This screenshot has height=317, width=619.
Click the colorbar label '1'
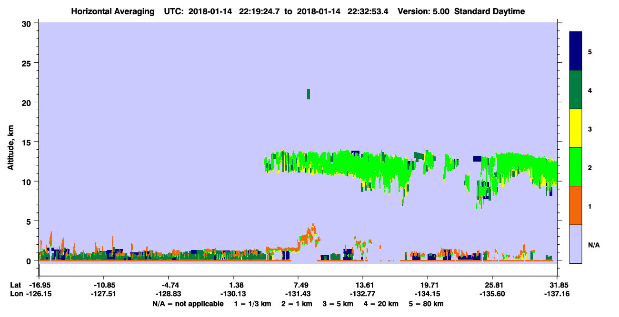[x=590, y=206]
